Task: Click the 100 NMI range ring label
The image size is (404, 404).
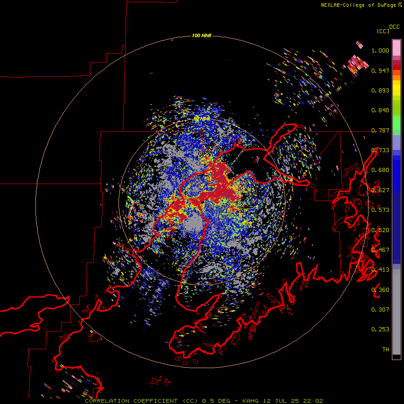Action: (202, 35)
